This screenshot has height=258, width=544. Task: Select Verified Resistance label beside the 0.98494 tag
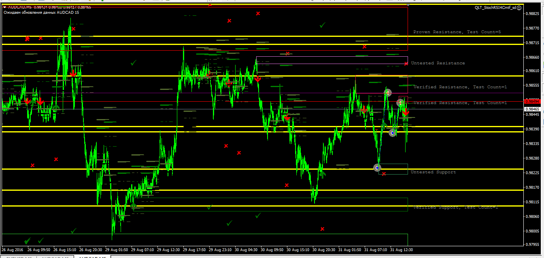coord(460,103)
